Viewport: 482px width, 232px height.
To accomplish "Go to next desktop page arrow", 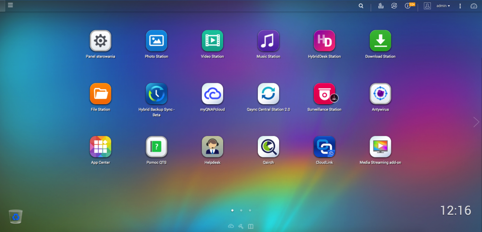I will (476, 122).
